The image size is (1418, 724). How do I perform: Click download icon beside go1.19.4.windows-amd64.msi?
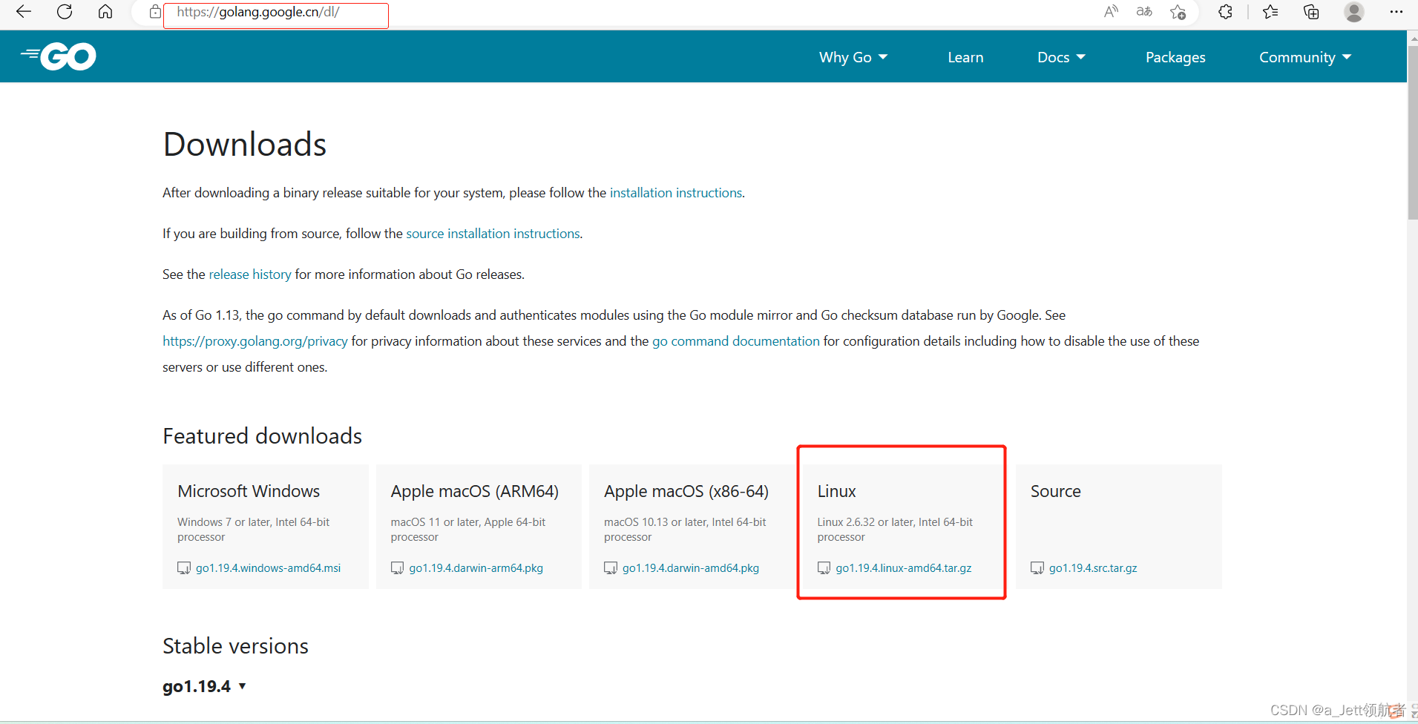tap(184, 568)
